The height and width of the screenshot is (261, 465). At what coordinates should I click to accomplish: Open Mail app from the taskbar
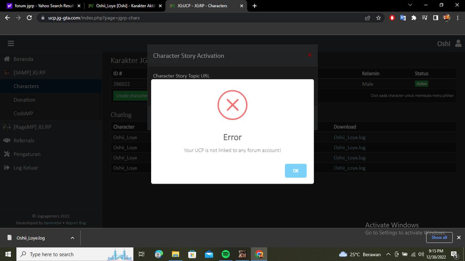point(209,254)
